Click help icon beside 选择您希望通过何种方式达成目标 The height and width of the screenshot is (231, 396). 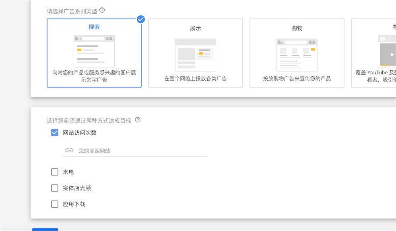(x=138, y=120)
